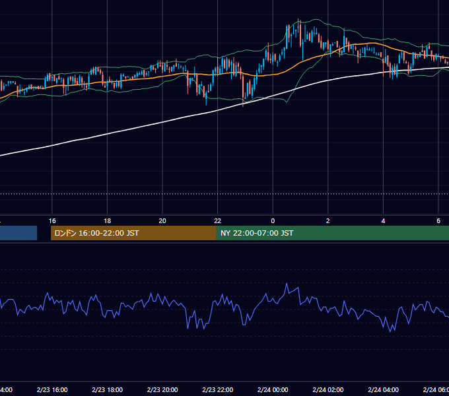The width and height of the screenshot is (449, 396).
Task: Click the hour 4 axis label
Action: 383,221
